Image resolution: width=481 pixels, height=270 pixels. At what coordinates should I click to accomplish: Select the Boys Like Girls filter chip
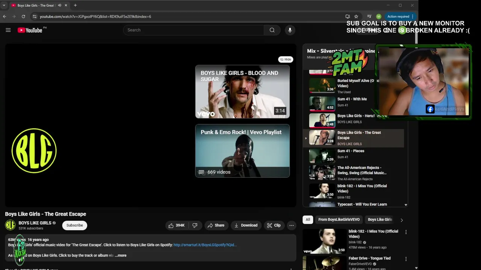380,220
